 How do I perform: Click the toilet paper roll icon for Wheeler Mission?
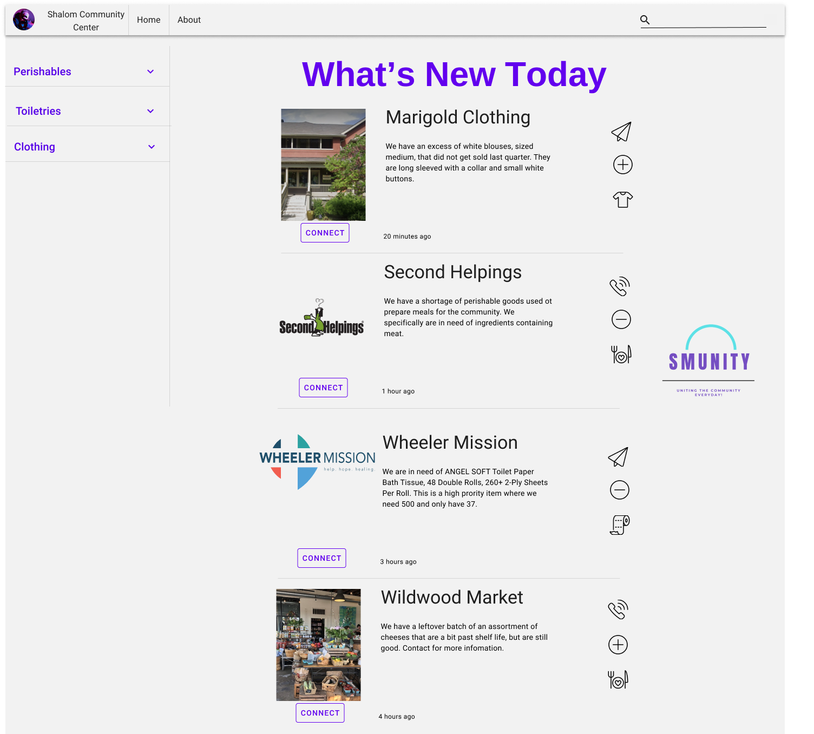click(620, 525)
